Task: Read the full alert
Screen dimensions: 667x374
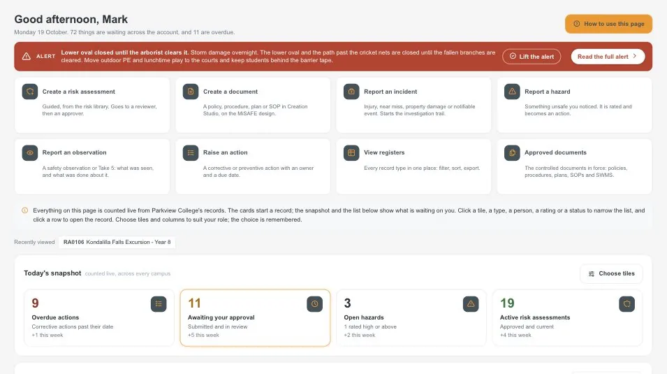Action: coord(608,57)
